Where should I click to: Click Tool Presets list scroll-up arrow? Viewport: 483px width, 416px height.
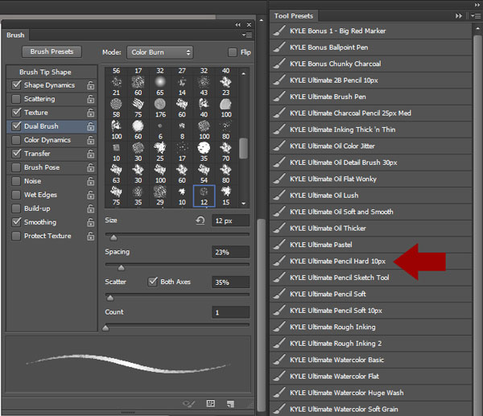(x=477, y=28)
